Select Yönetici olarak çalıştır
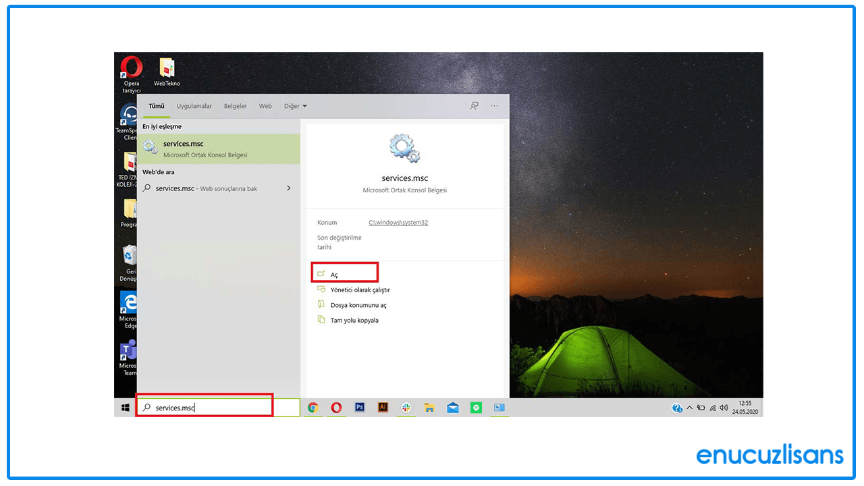Viewport: 864px width, 486px height. tap(360, 290)
